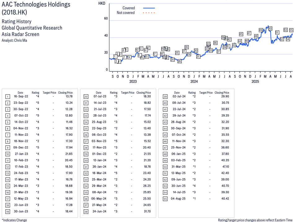Click the Date header in the first table
This screenshot has height=222, width=296.
pyautogui.click(x=20, y=93)
